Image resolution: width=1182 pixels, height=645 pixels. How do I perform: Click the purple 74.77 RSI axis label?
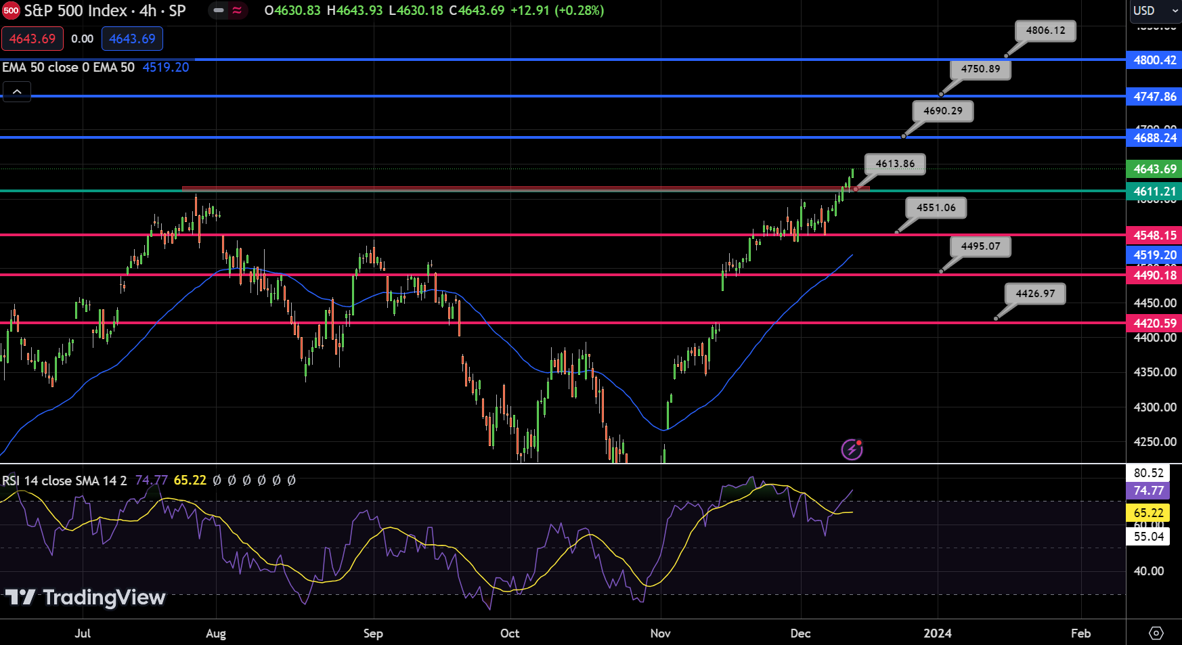(x=1148, y=491)
